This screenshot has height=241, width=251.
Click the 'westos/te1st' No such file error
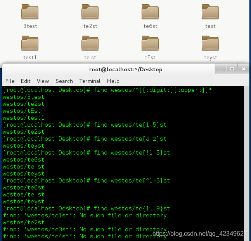pyautogui.click(x=85, y=215)
